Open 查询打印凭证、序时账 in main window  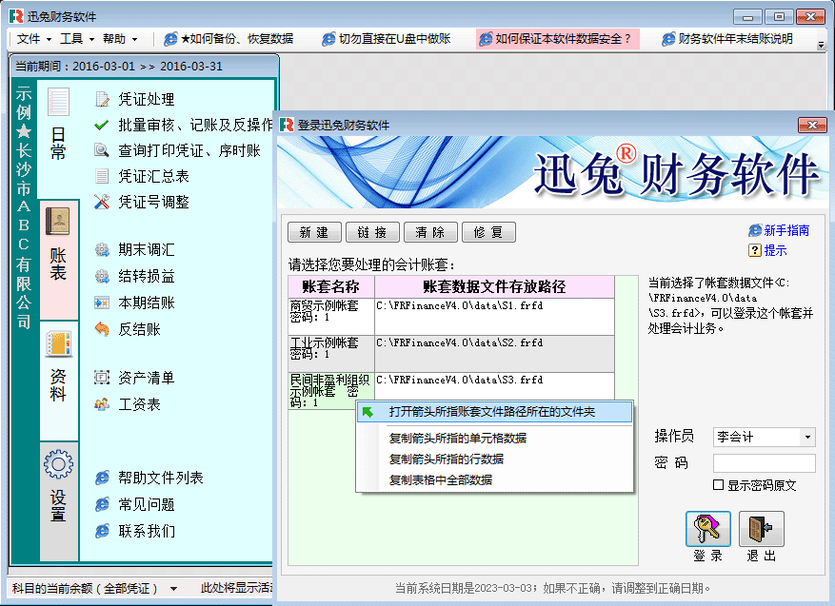point(189,150)
